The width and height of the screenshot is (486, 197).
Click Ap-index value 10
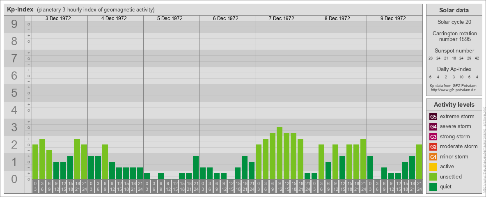(x=461, y=77)
